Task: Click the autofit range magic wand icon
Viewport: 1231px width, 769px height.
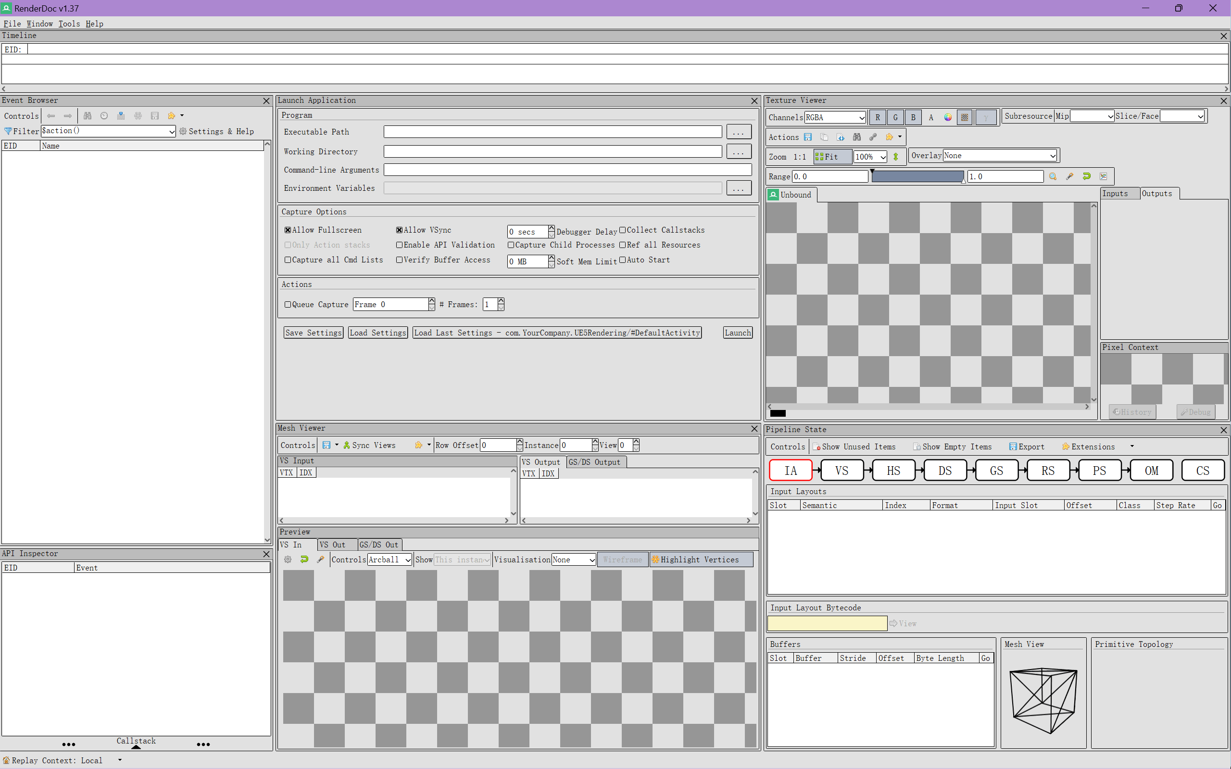Action: (1070, 176)
